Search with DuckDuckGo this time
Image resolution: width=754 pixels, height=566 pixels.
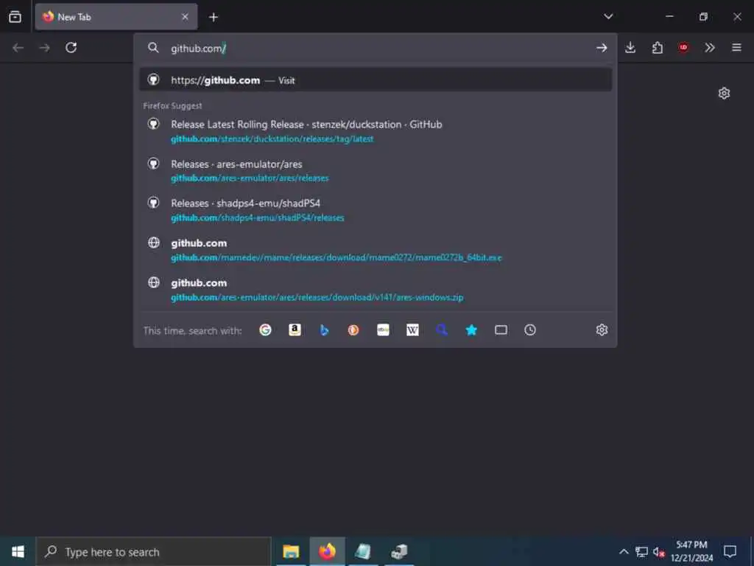[353, 330]
